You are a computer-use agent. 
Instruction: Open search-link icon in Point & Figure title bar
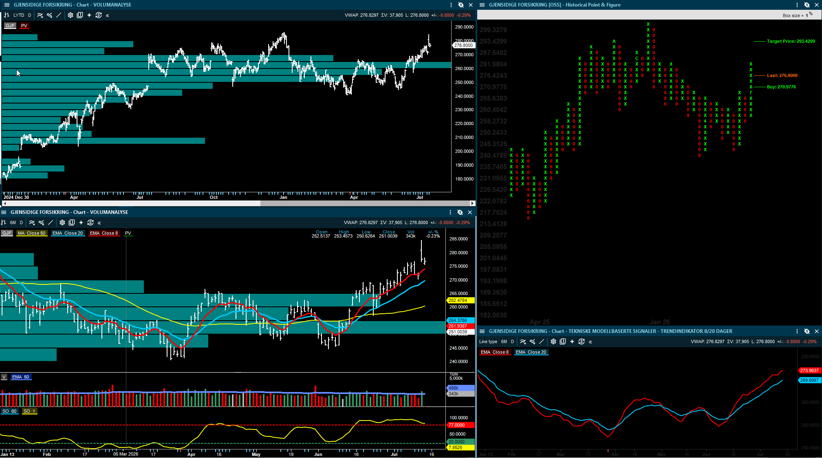807,5
